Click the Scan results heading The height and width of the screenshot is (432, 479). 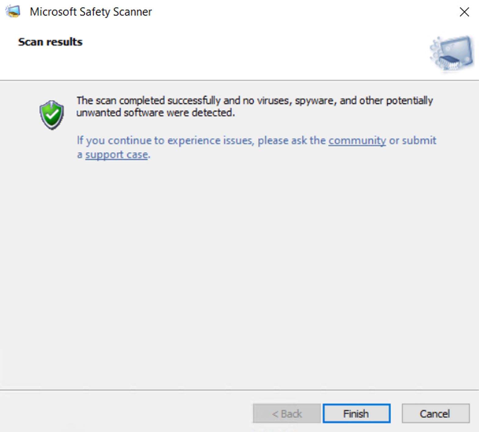point(50,42)
